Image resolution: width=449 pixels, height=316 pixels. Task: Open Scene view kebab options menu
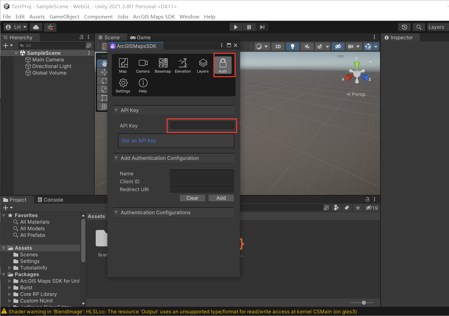point(374,37)
